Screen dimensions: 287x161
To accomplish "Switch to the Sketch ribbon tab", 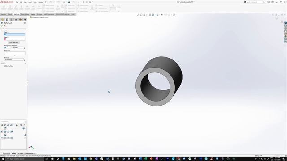I will click(10, 14).
